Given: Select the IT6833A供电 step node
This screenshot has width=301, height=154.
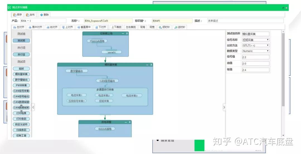Looking at the screenshot, I should point(97,41).
